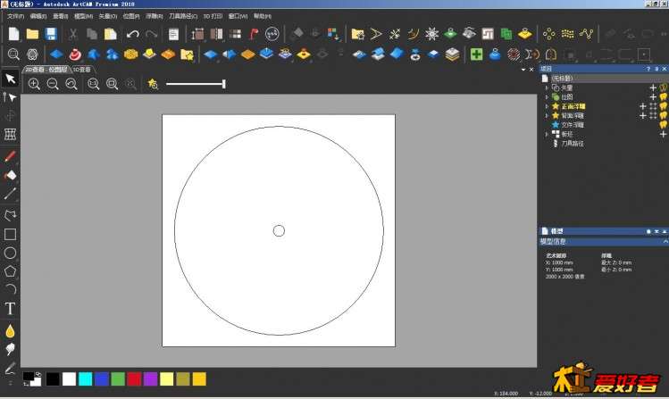Select the Create Circle tool

click(x=11, y=253)
